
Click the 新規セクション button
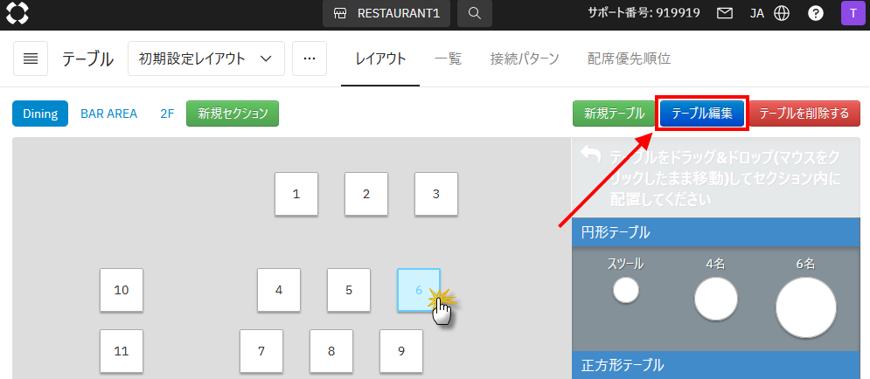pyautogui.click(x=232, y=114)
